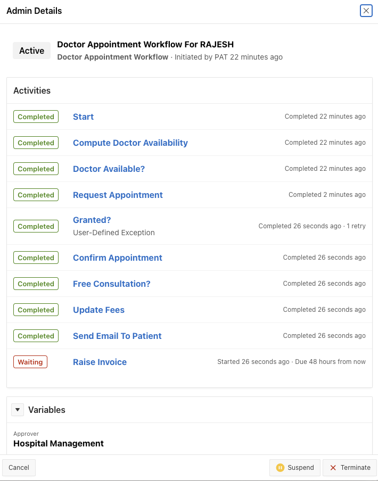Click the Active workflow status badge

pyautogui.click(x=32, y=51)
